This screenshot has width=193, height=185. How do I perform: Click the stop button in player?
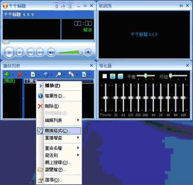[x=20, y=52]
